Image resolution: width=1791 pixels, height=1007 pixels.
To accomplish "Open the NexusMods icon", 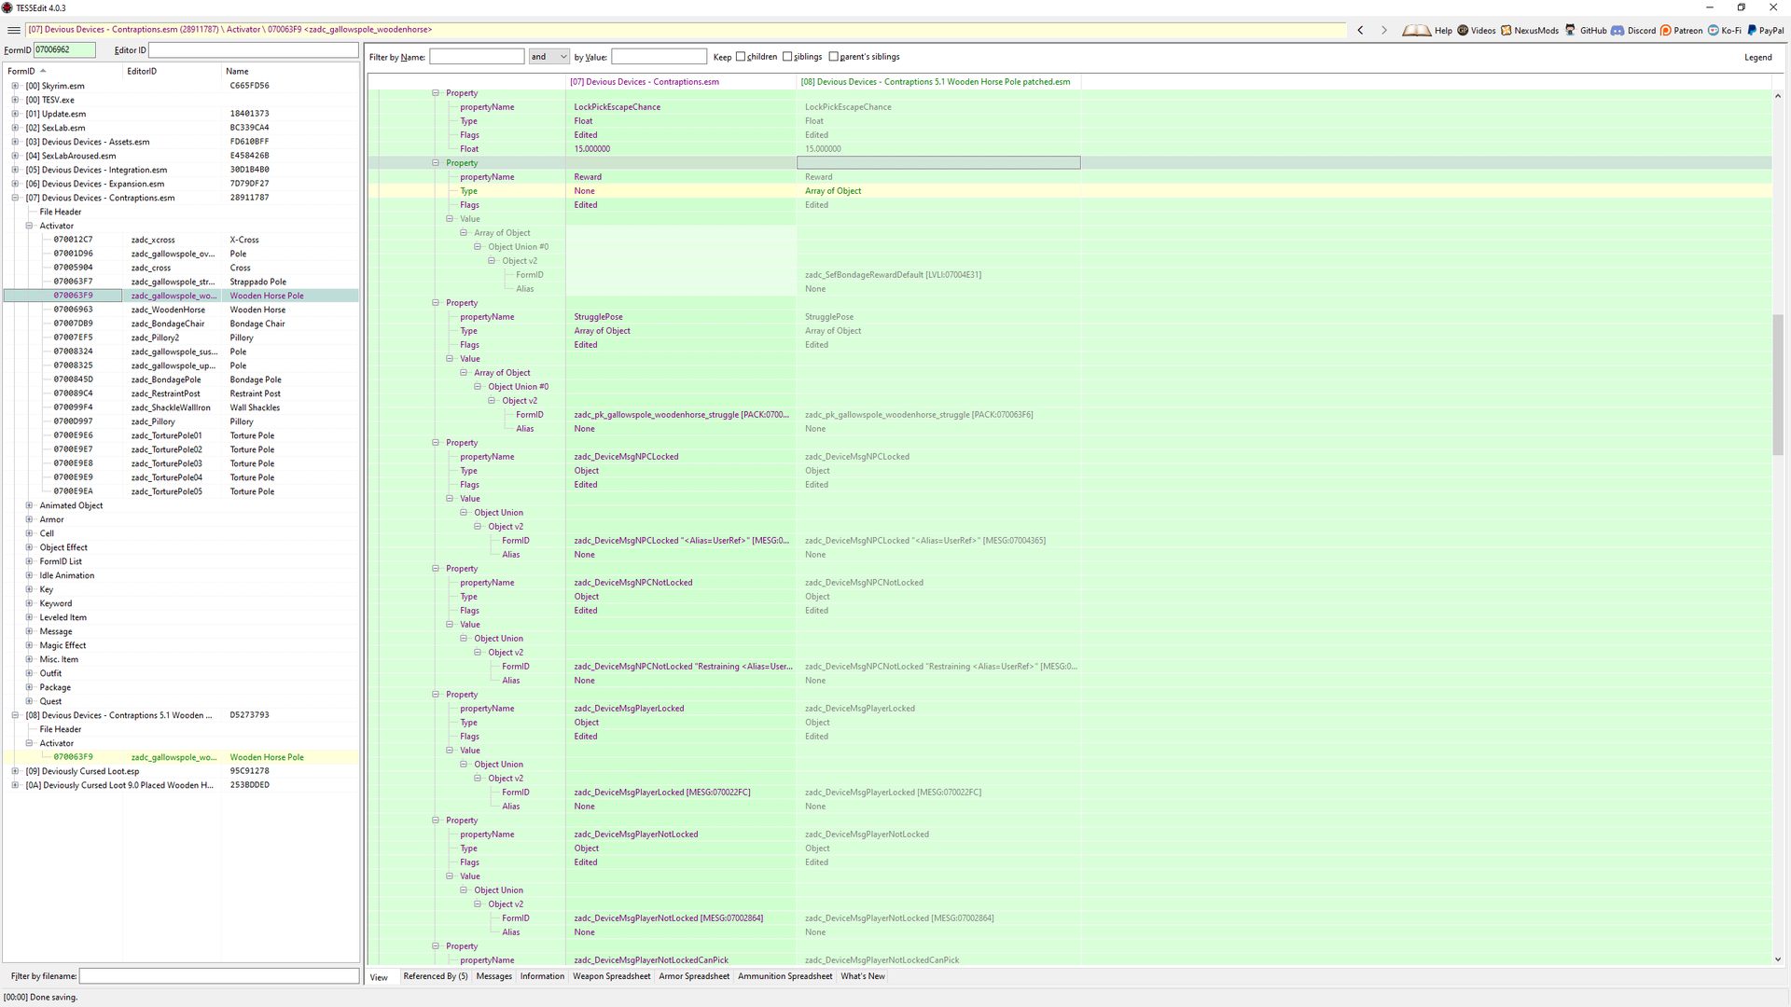I will click(x=1506, y=30).
